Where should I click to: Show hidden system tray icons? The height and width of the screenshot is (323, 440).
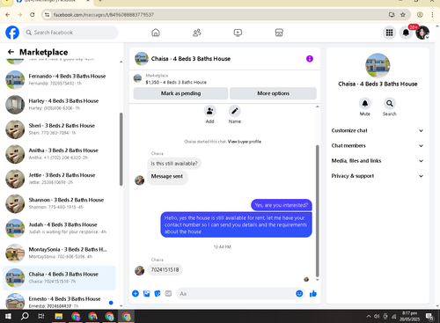pos(369,316)
